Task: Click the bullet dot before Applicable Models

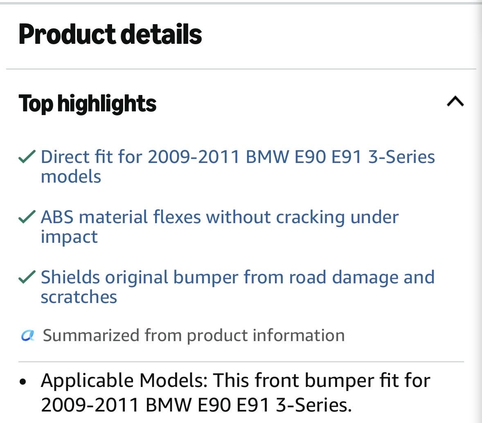Action: pos(23,382)
